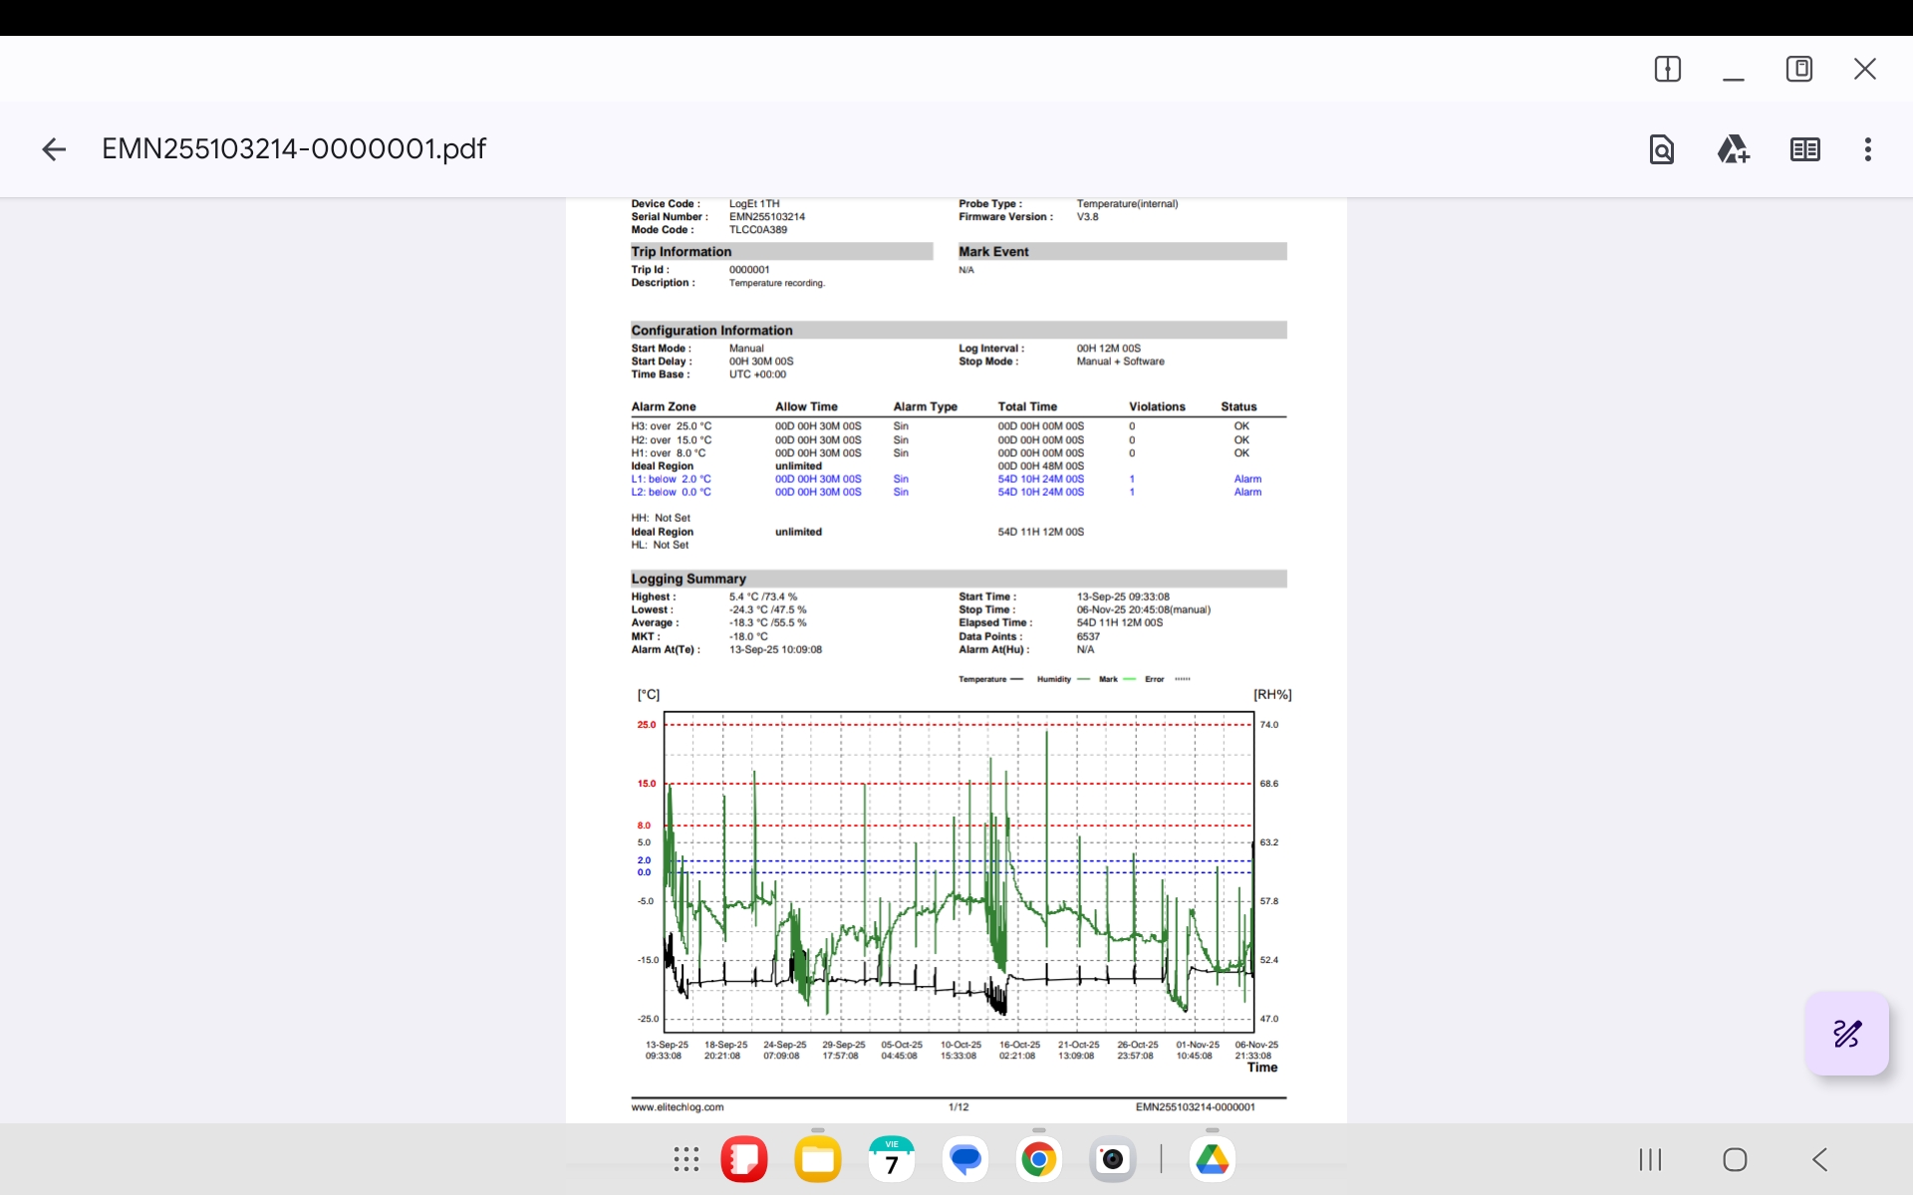Go back using the arrow icon
Image resolution: width=1913 pixels, height=1195 pixels.
click(54, 149)
